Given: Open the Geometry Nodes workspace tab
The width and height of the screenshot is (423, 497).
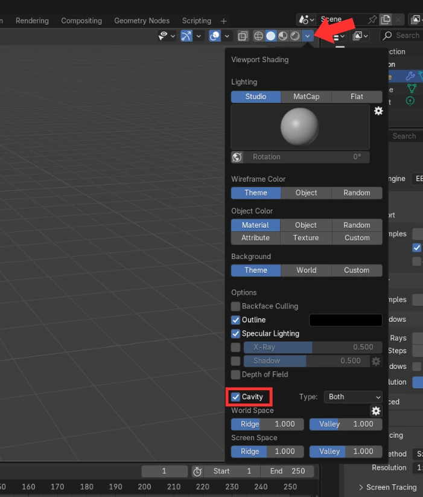Looking at the screenshot, I should tap(142, 21).
